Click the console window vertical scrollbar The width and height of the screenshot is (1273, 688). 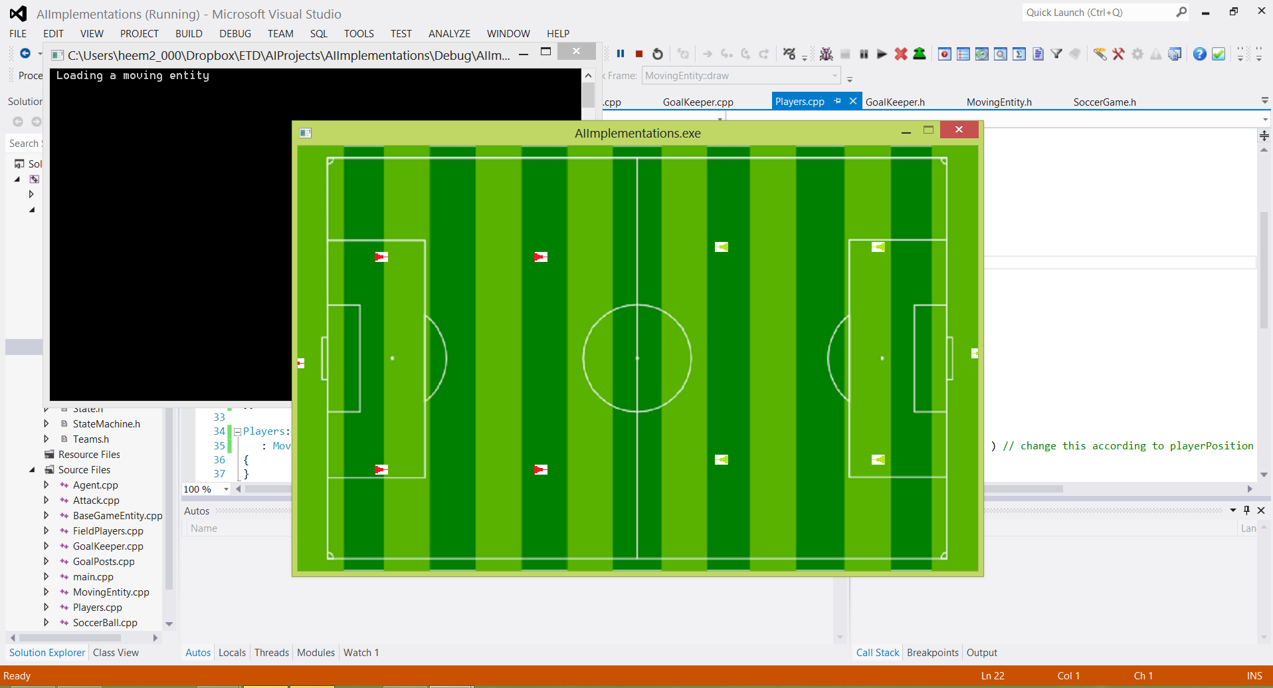pyautogui.click(x=588, y=96)
